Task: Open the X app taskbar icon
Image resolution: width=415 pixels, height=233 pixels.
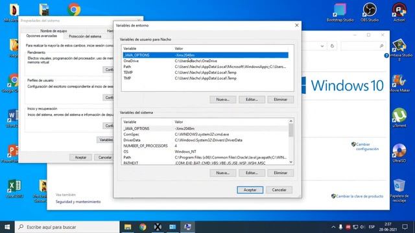Action: click(158, 227)
